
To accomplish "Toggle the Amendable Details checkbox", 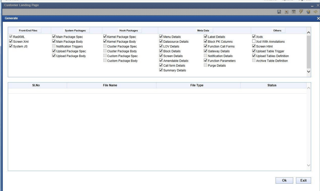I will [161, 60].
